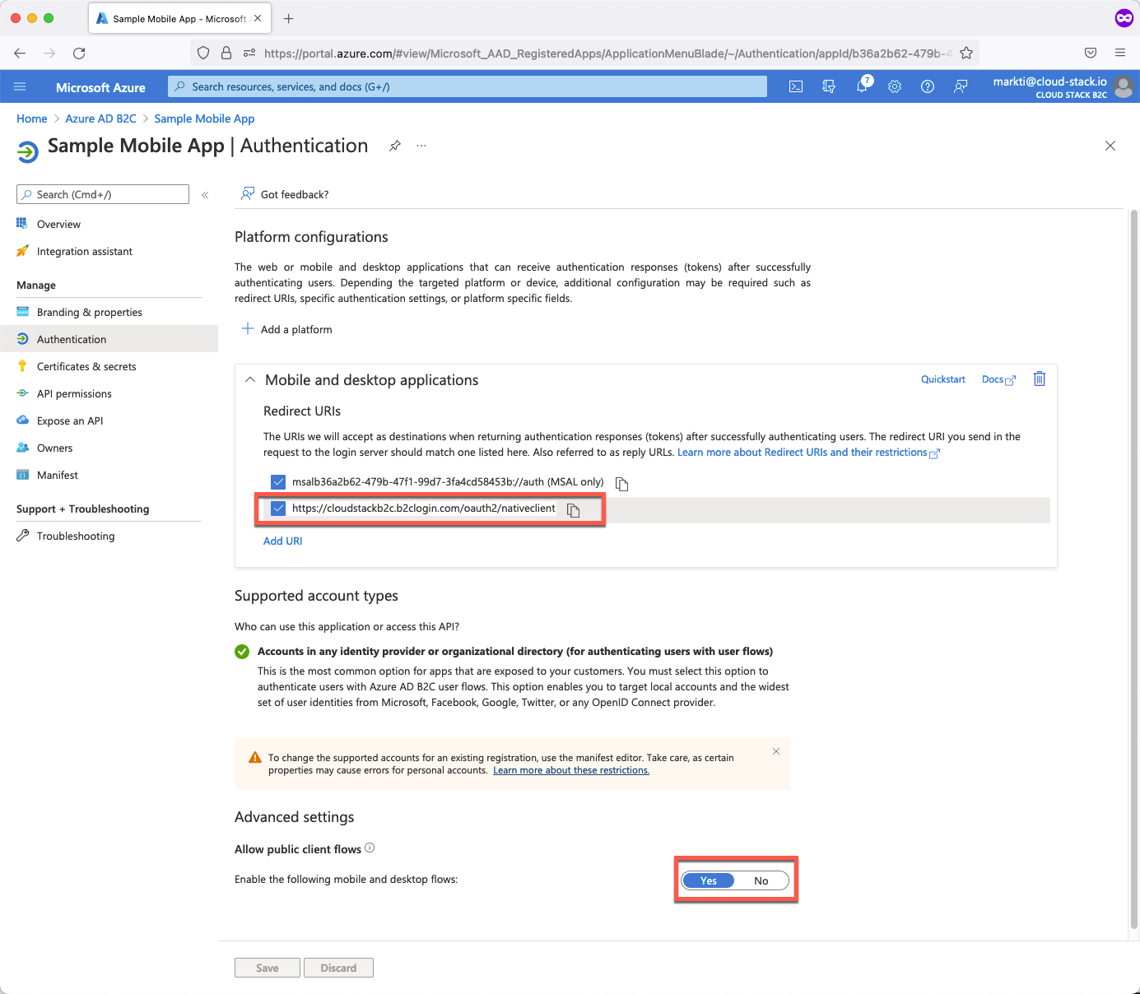Click the site lock icon
1140x994 pixels.
pos(226,53)
